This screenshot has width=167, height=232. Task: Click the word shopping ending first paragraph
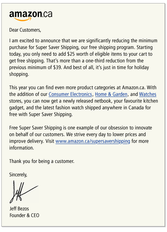point(19,74)
